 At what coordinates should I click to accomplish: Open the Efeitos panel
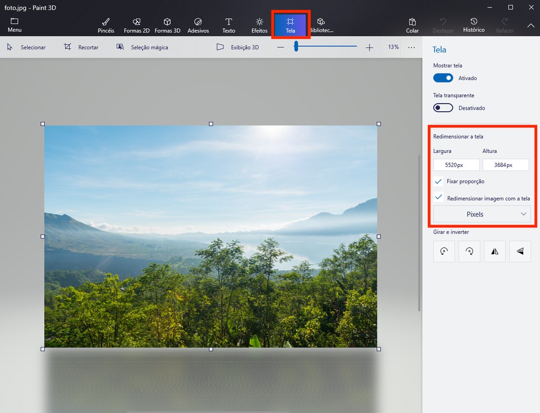(x=259, y=24)
